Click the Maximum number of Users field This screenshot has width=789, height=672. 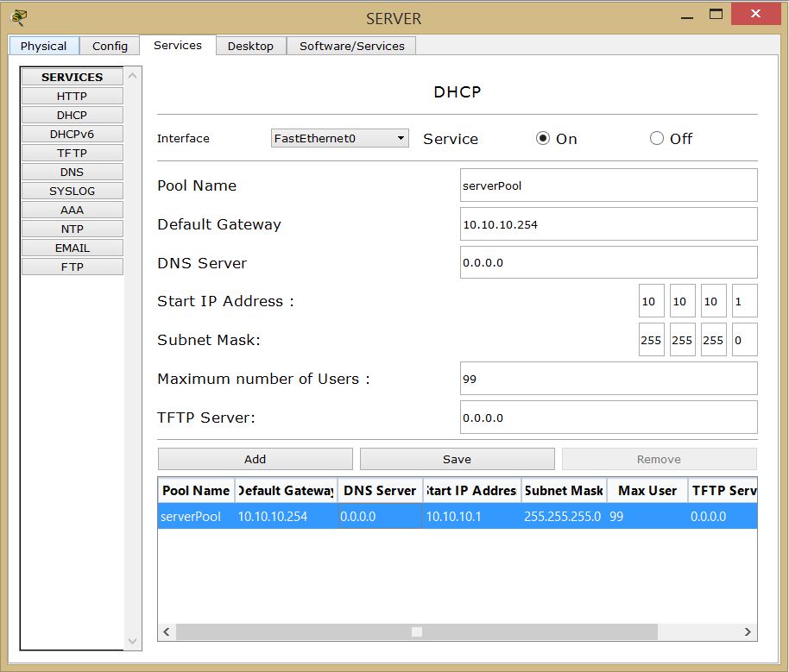[x=609, y=378]
